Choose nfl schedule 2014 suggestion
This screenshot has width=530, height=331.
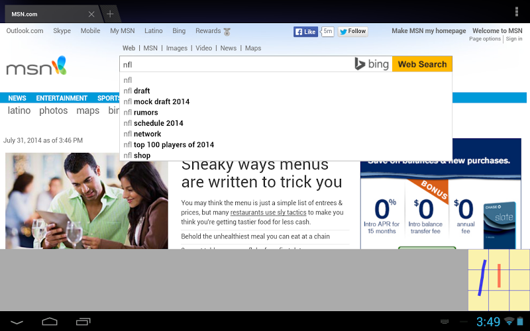[286, 123]
